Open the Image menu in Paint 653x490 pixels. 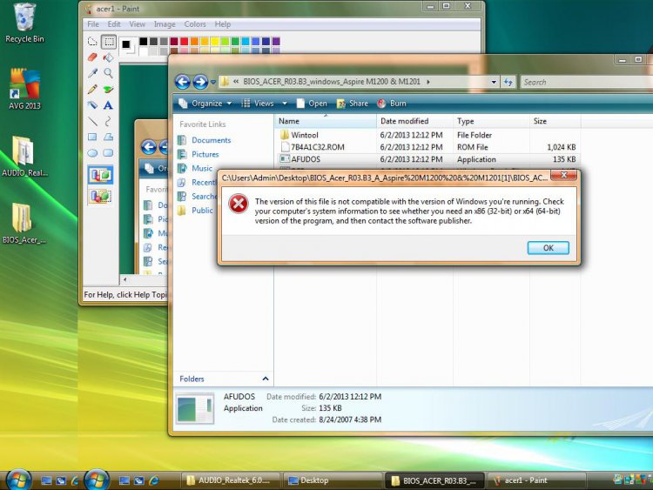pos(165,24)
